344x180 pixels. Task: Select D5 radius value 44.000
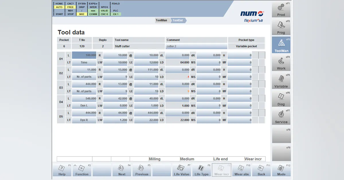115,113
